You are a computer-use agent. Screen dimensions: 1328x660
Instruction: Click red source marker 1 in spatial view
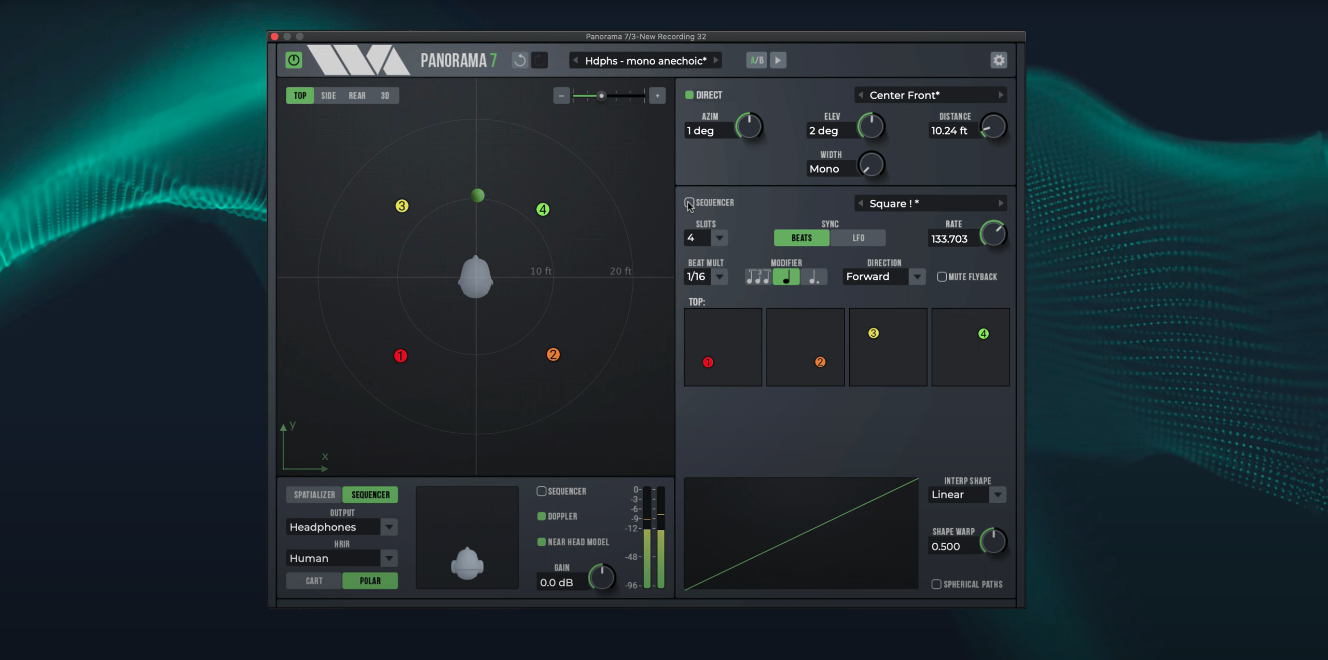(400, 356)
